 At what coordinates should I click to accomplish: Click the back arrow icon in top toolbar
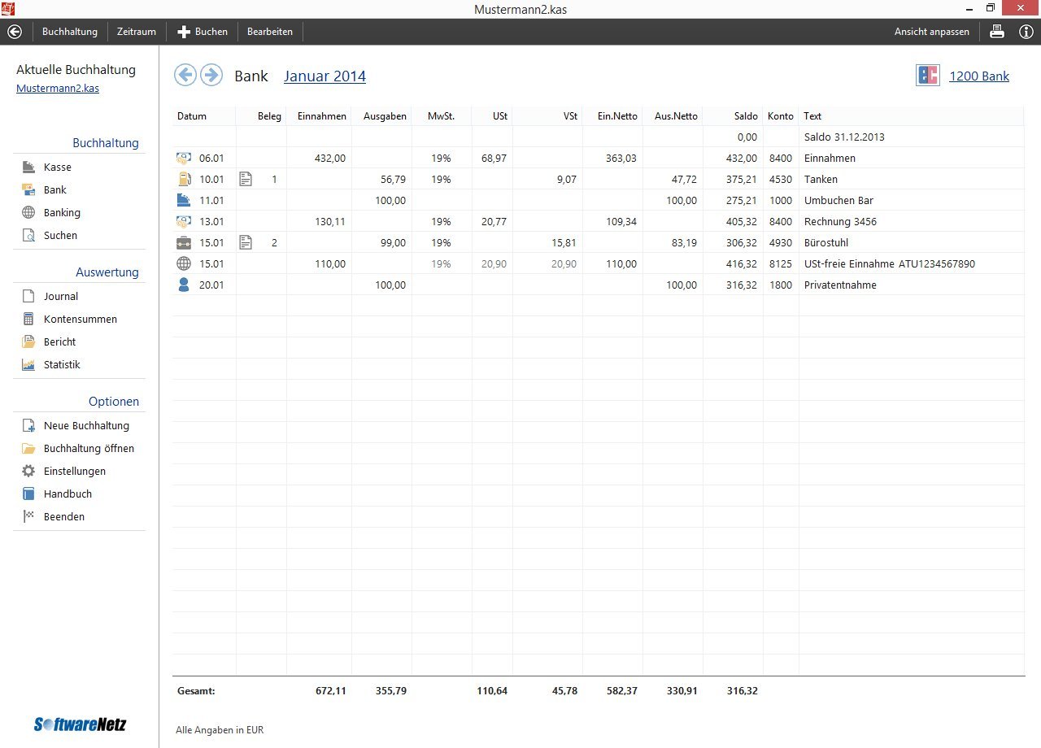click(x=14, y=32)
